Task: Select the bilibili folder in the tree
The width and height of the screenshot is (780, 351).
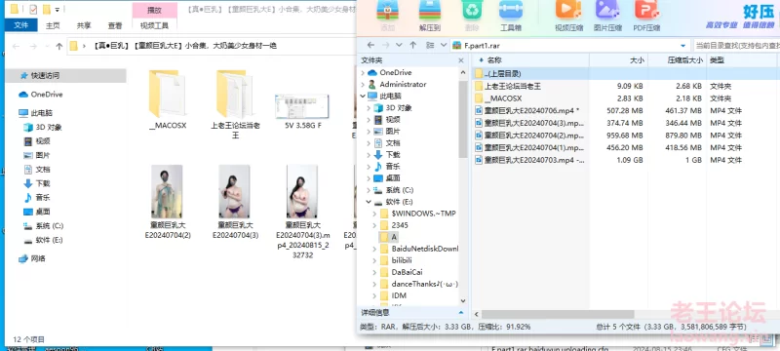Action: pyautogui.click(x=402, y=260)
